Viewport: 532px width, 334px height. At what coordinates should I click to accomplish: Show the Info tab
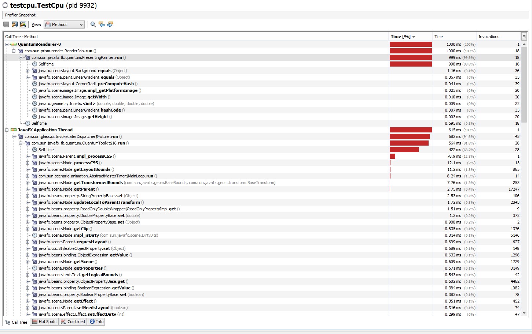[97, 322]
